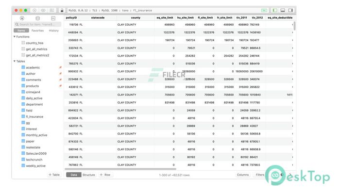Image resolution: width=340 pixels, height=194 pixels.
Task: Switch to the History tab
Action: click(x=54, y=31)
